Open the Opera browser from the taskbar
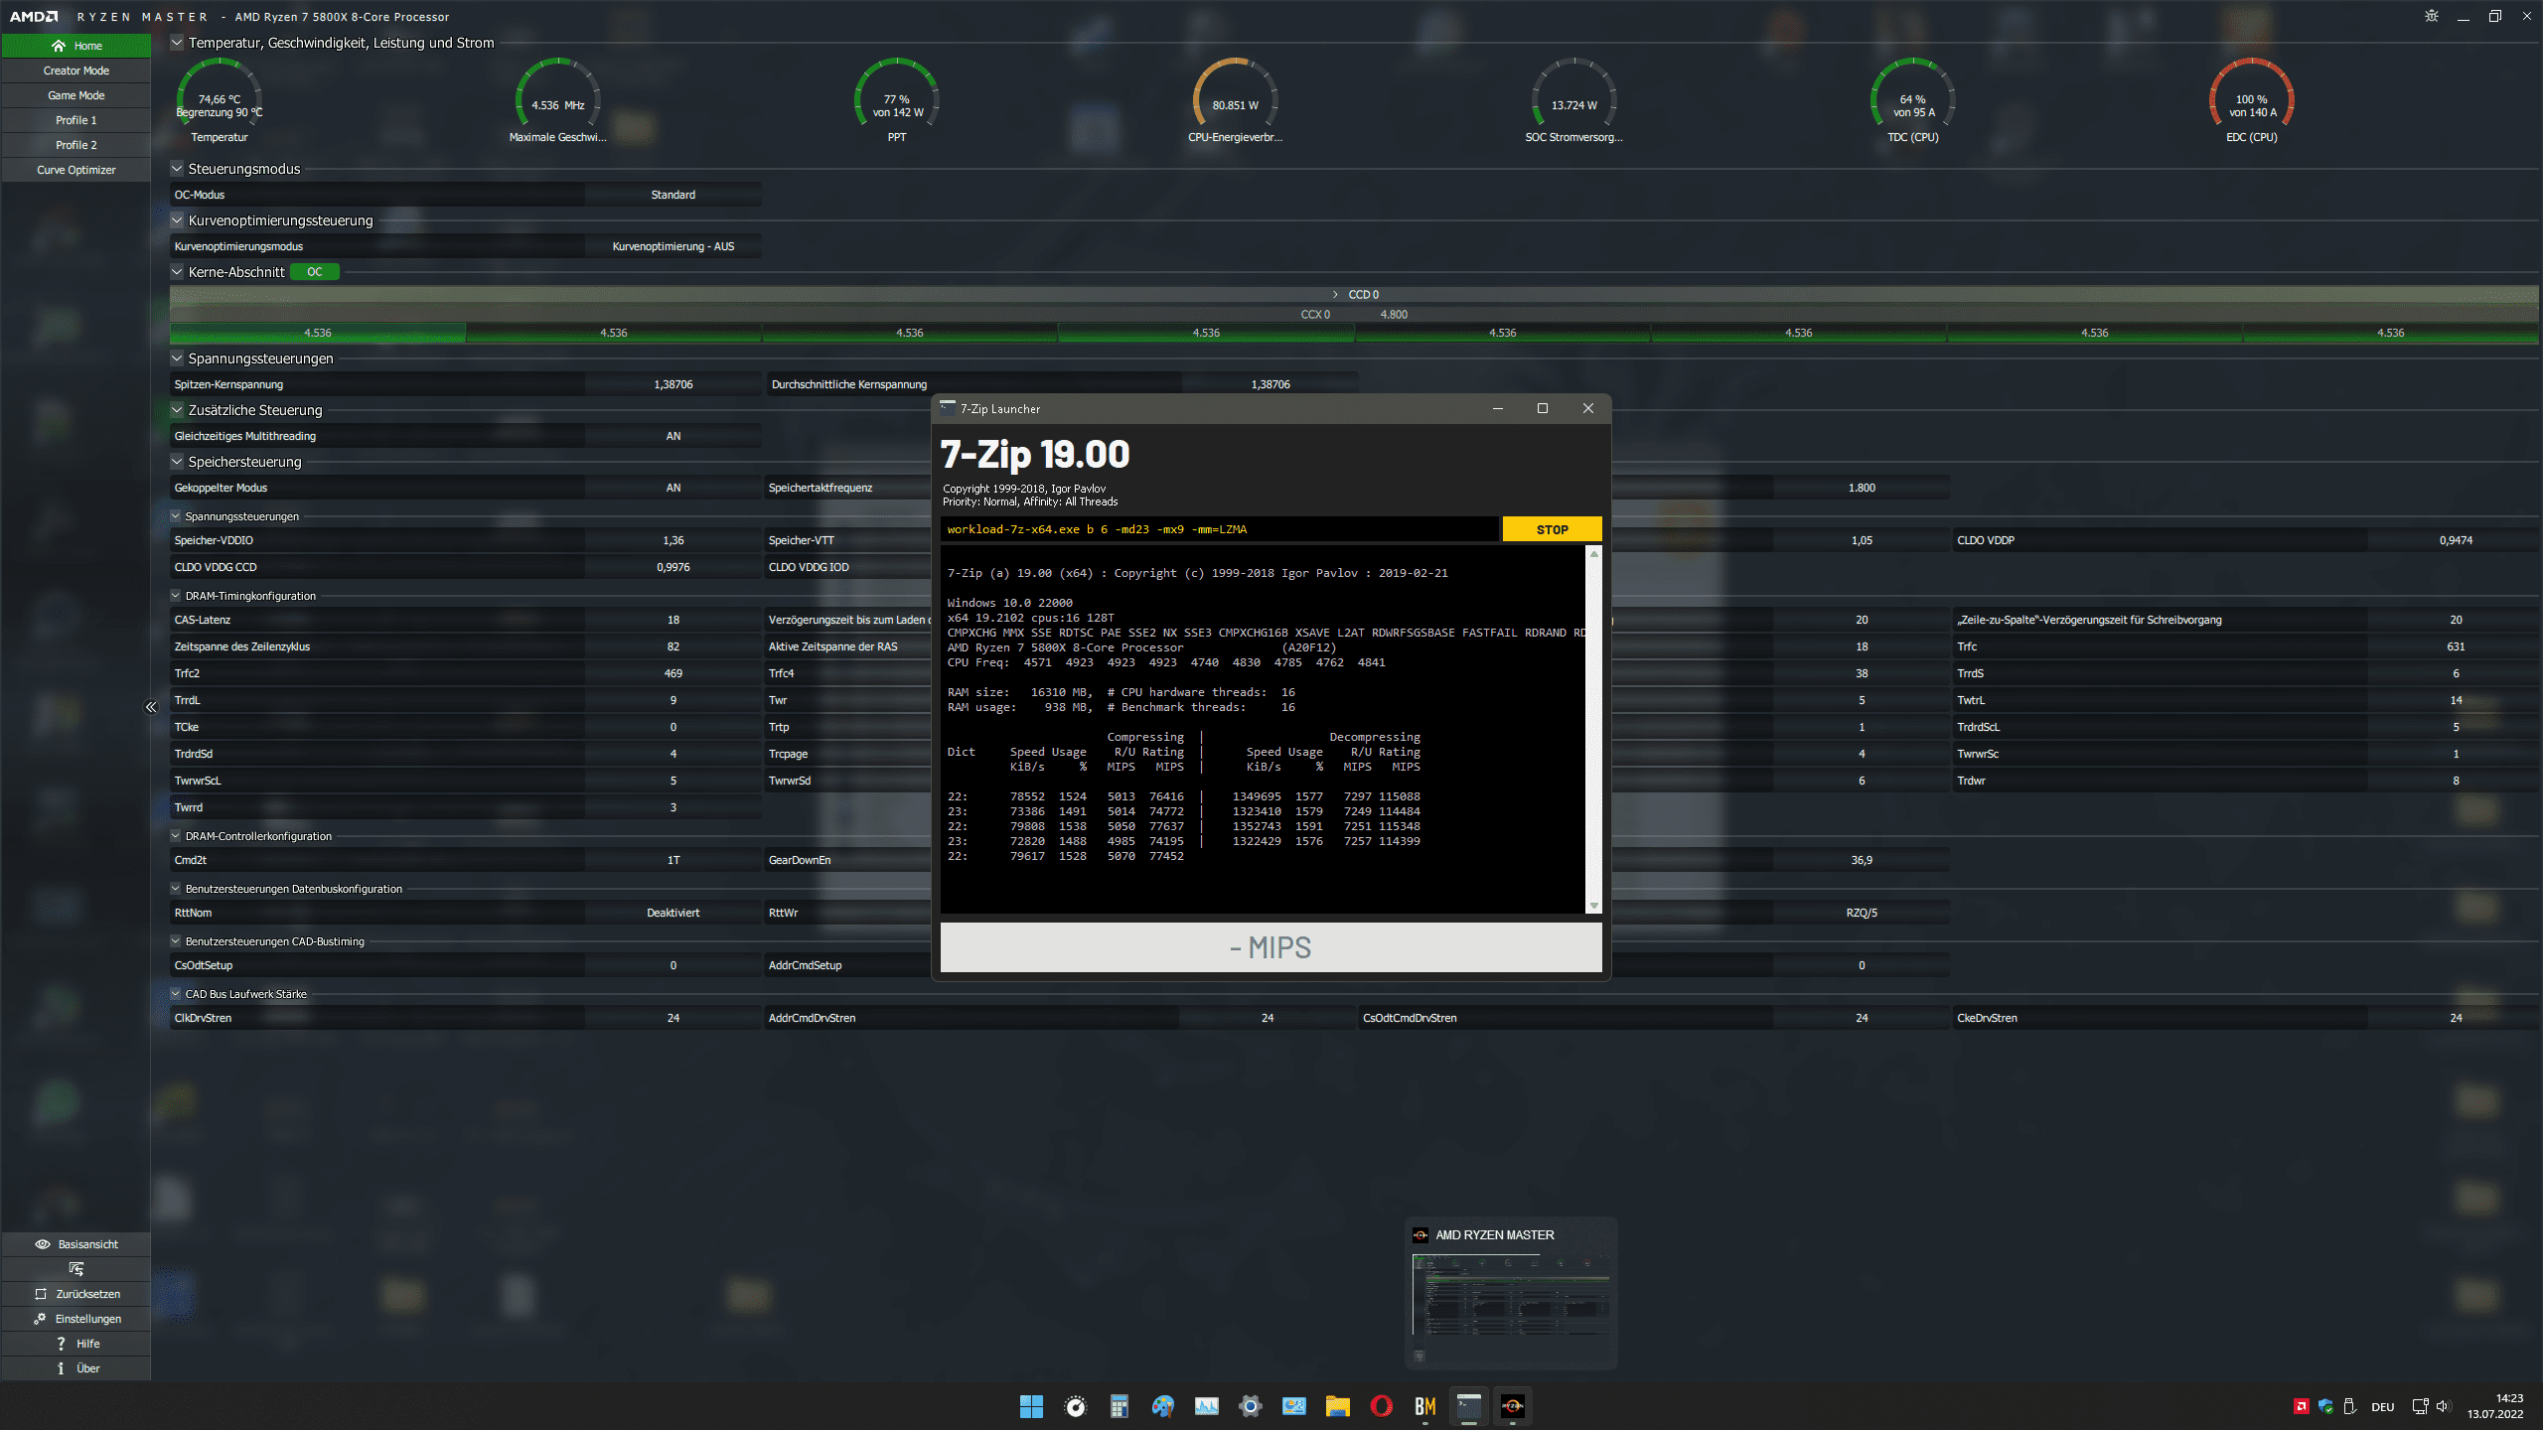 pyautogui.click(x=1381, y=1406)
